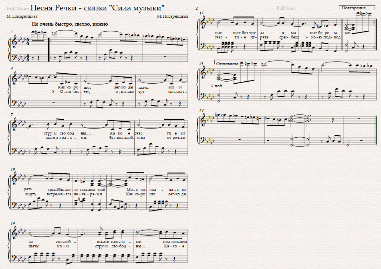This screenshot has height=269, width=381.
Task: Select the lyric "// ной." under measure 21
Action: tap(217, 86)
